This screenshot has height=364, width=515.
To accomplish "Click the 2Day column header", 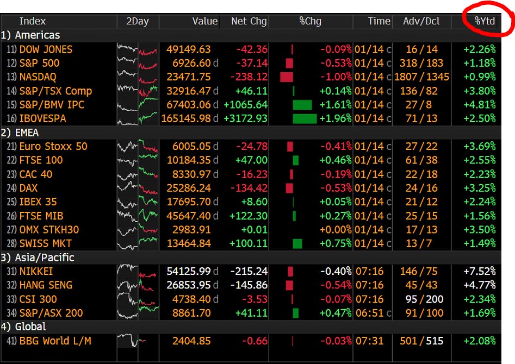I will point(138,21).
